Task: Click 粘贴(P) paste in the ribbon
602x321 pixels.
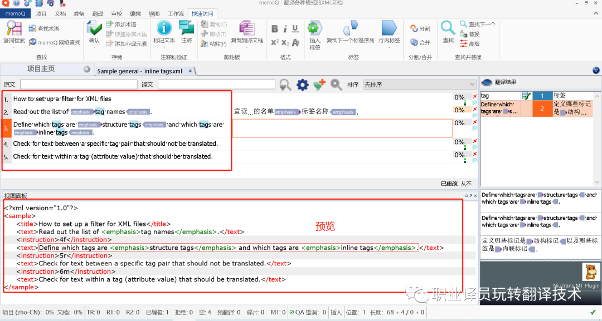Action: coord(213,43)
